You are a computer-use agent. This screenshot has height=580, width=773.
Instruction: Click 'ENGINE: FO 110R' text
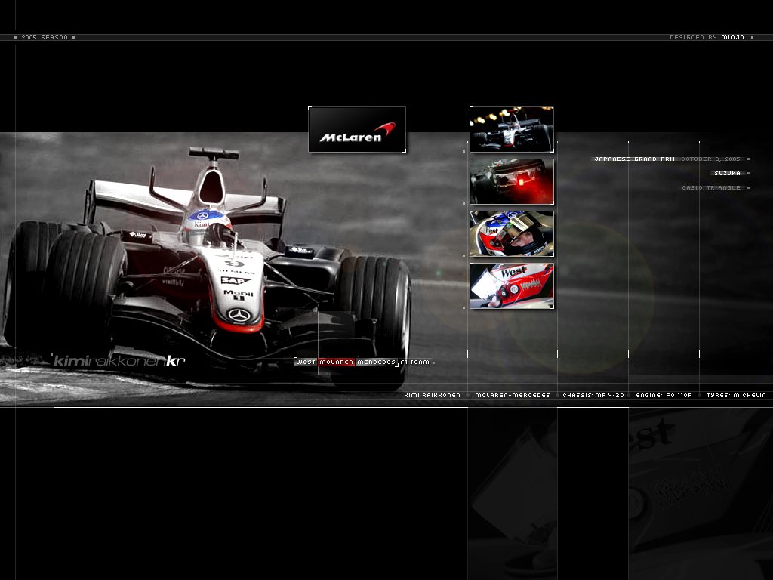(x=664, y=396)
